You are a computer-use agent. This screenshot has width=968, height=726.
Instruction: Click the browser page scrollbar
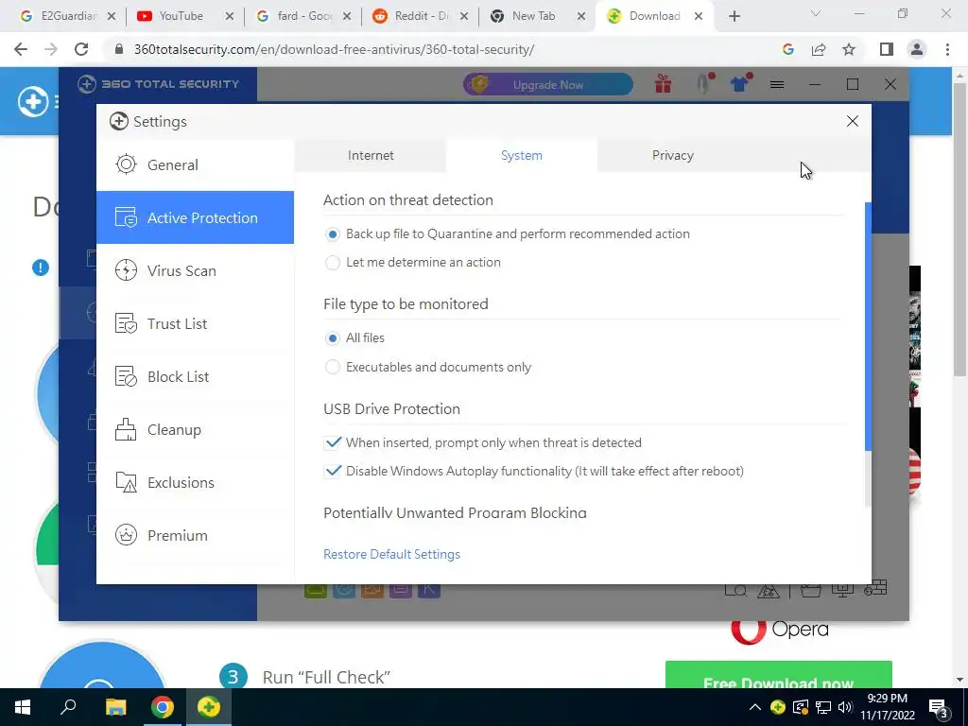click(x=959, y=229)
